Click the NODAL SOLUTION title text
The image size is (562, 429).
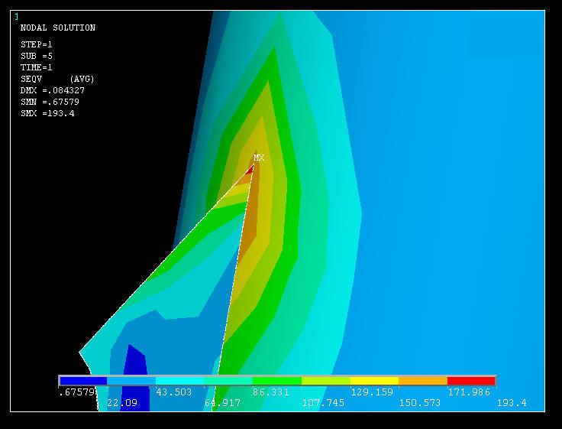coord(58,28)
